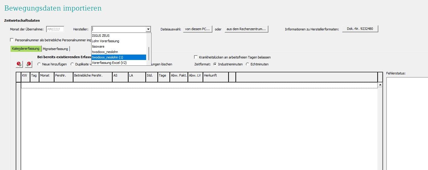428x170 pixels.
Task: Click the Herkunft column header
Action: pyautogui.click(x=216, y=77)
